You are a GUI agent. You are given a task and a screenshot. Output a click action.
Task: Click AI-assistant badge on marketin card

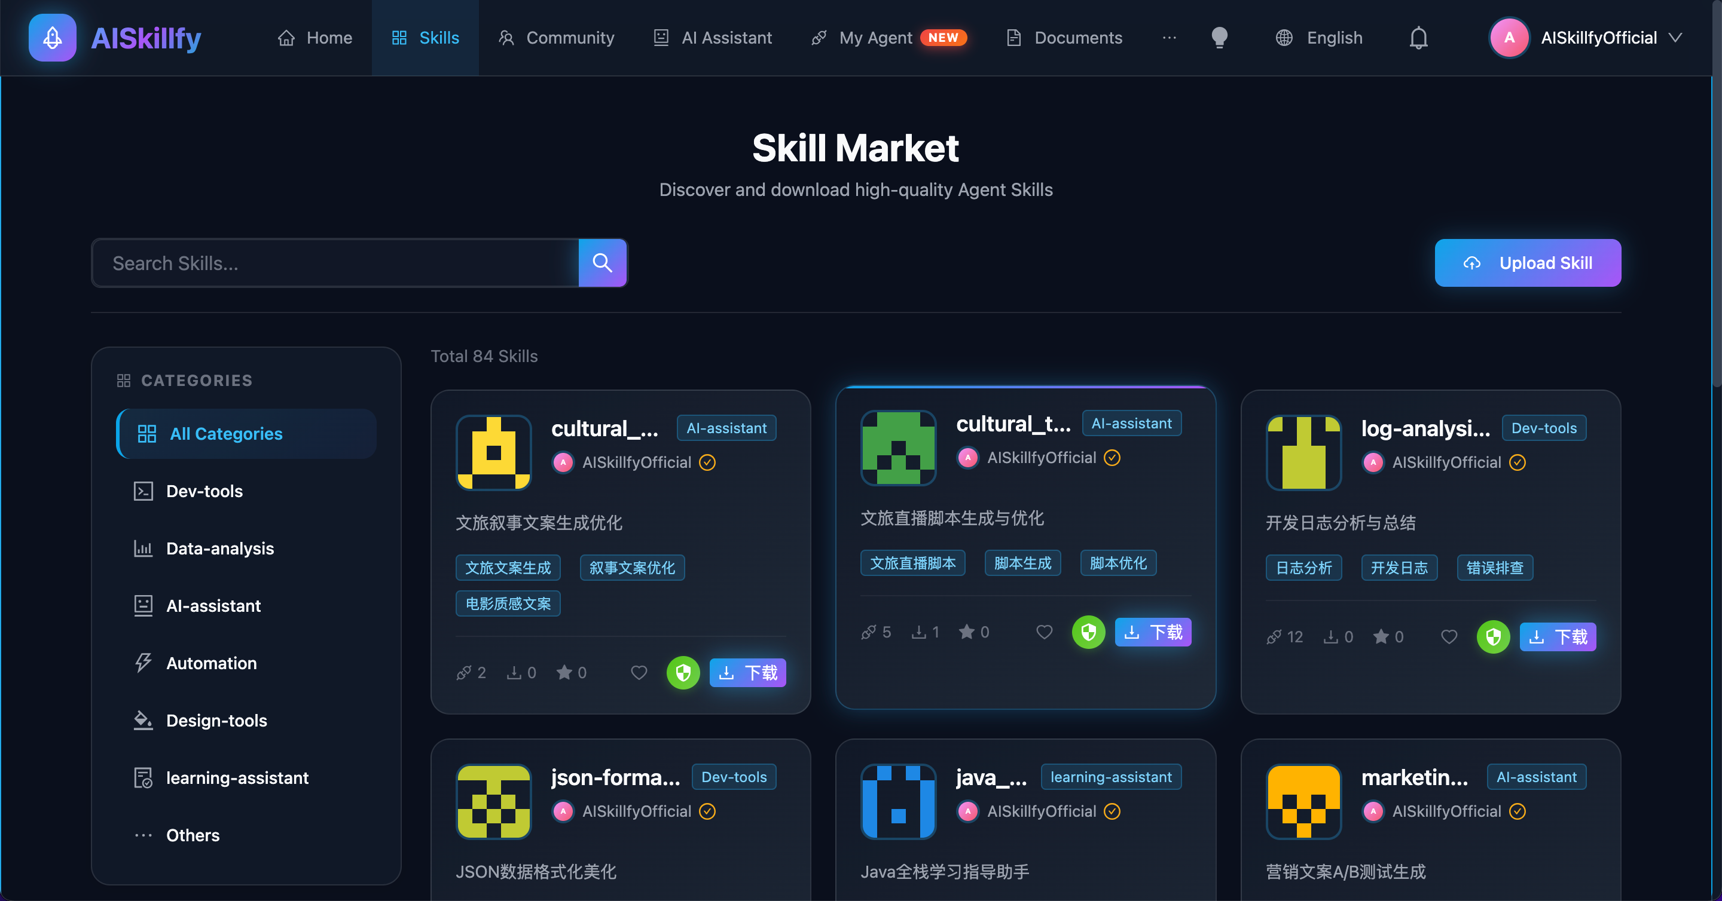1536,777
